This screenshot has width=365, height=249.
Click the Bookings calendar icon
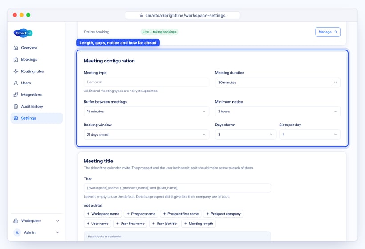click(x=16, y=59)
